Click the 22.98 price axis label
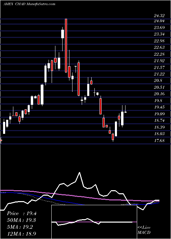The width and height of the screenshot is (171, 239). tap(159, 41)
